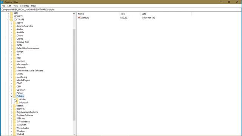Expand the Google key

(11, 52)
